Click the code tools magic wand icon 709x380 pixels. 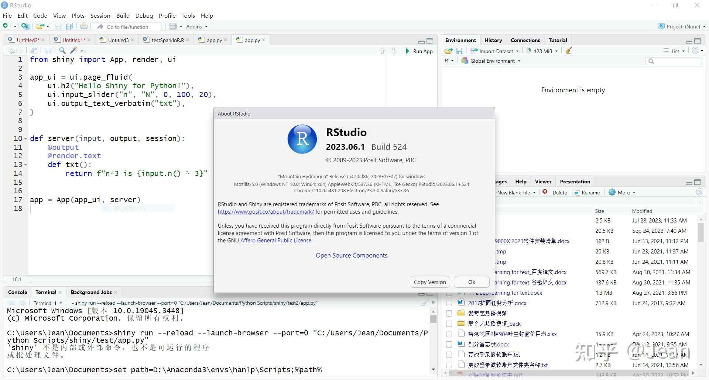[x=74, y=51]
